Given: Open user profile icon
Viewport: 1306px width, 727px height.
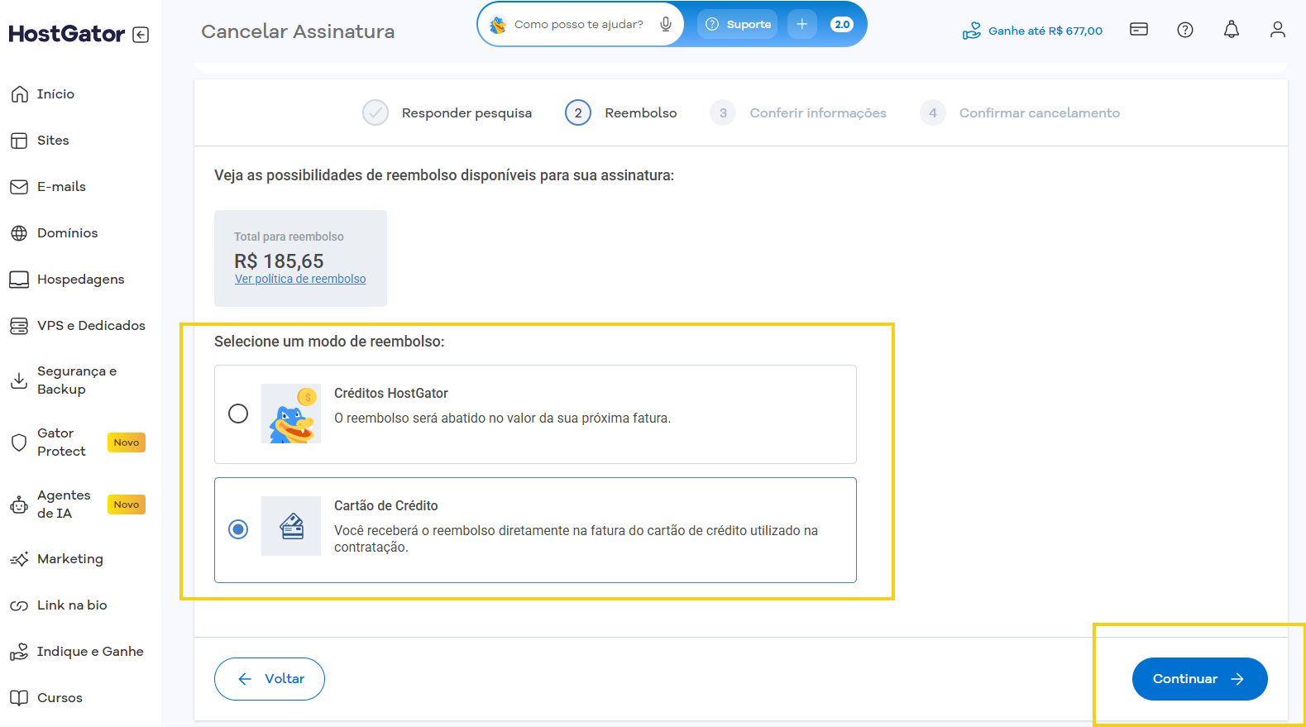Looking at the screenshot, I should 1278,30.
